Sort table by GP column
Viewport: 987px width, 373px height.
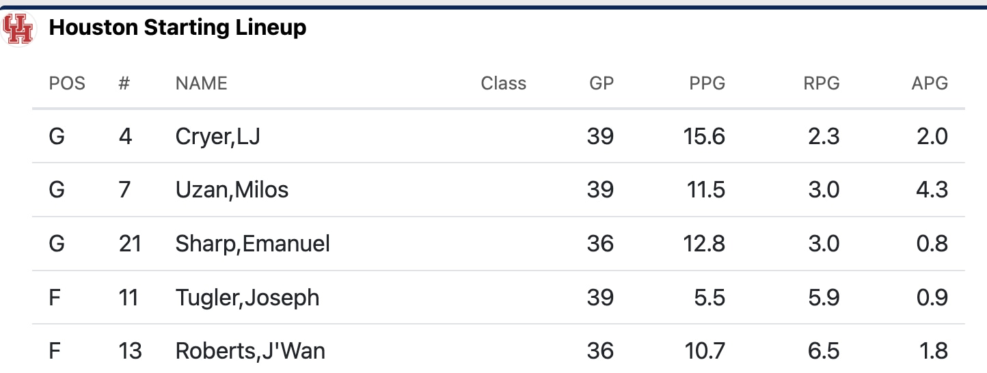(601, 83)
